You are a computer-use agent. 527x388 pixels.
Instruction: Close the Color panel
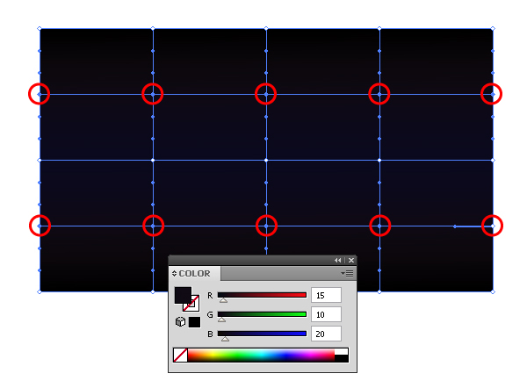click(351, 261)
